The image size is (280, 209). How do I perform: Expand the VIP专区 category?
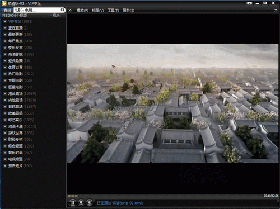click(x=5, y=21)
